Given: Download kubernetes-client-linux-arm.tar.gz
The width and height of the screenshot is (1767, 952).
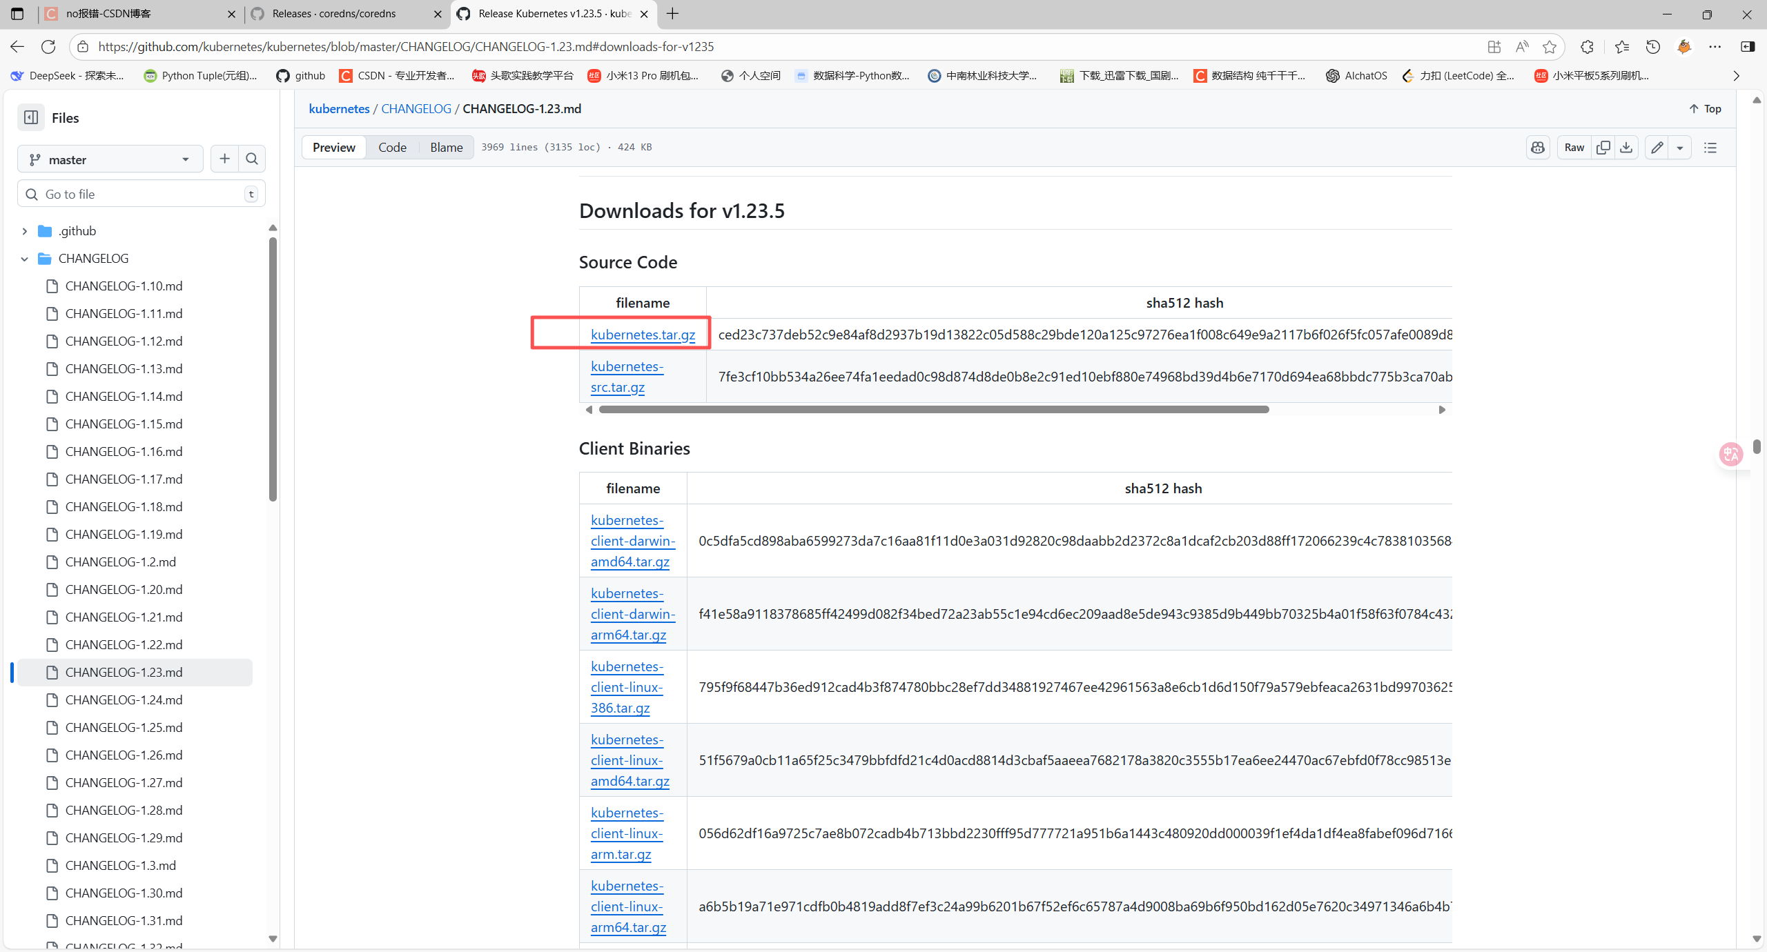Looking at the screenshot, I should 627,833.
